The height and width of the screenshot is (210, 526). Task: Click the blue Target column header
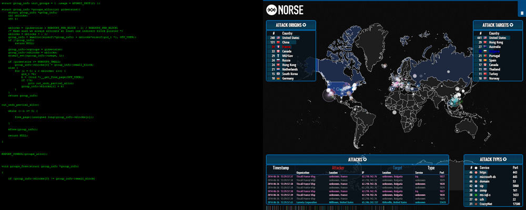397,168
